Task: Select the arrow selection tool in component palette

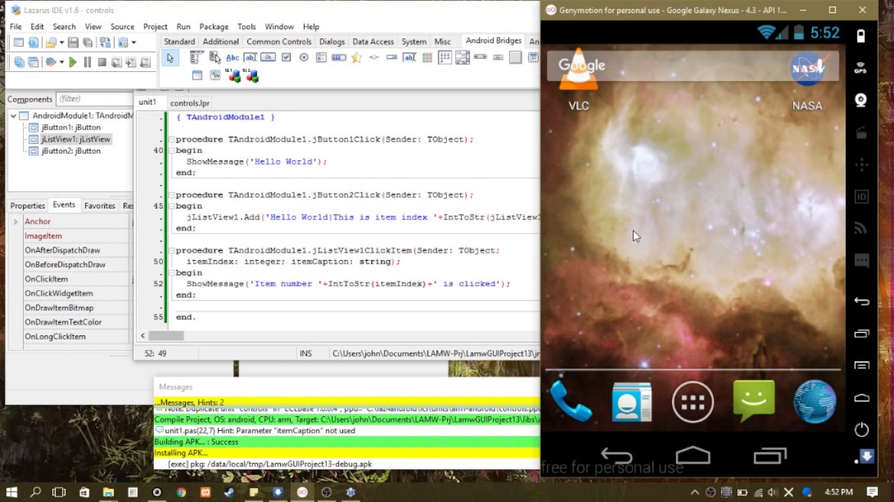Action: click(170, 58)
